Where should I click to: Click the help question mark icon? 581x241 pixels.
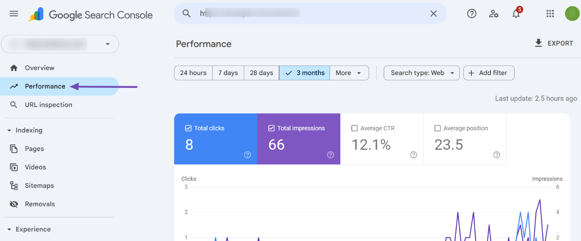(471, 14)
